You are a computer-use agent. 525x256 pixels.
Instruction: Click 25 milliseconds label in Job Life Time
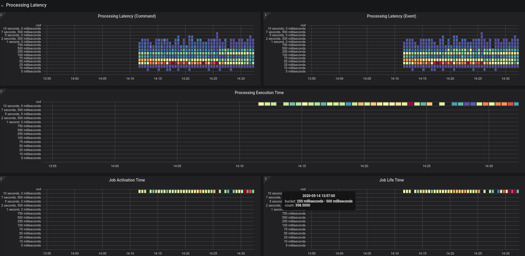point(295,237)
